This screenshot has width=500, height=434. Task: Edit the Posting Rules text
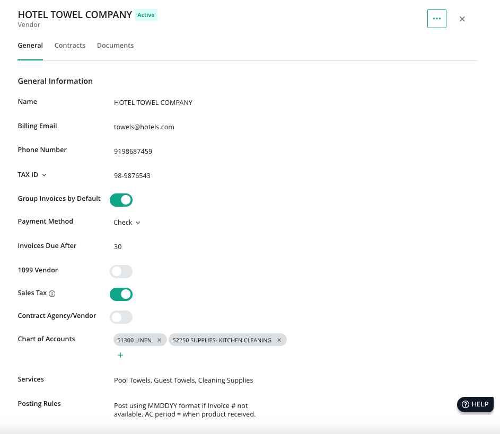point(185,410)
